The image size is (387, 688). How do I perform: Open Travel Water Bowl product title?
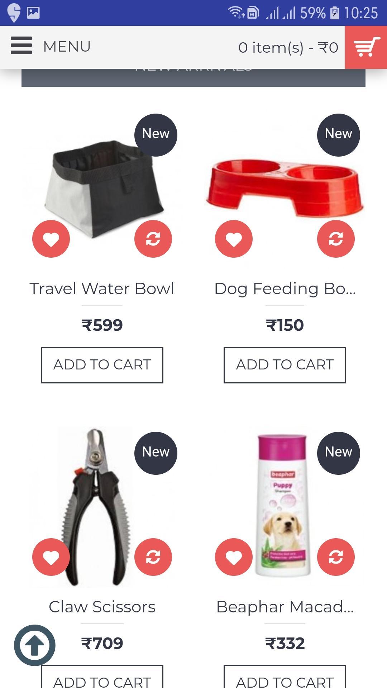tap(102, 288)
